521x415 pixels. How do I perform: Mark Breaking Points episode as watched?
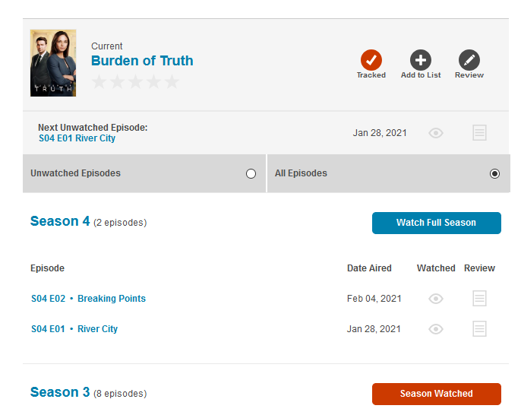click(x=436, y=299)
